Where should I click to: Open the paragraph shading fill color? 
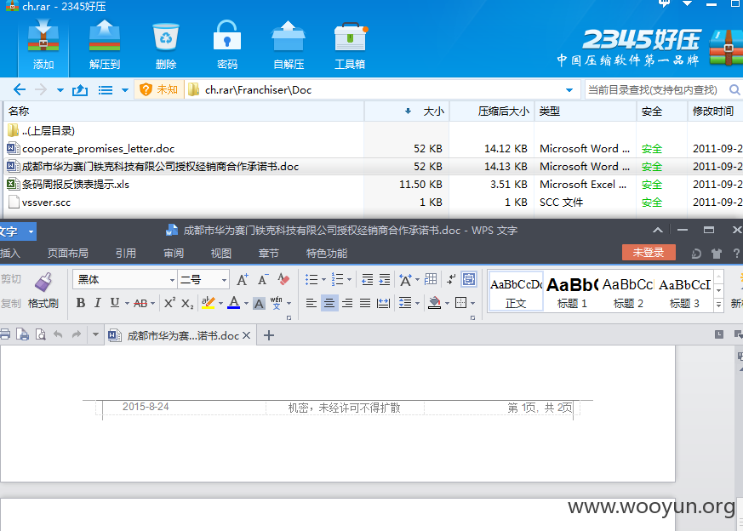coord(434,303)
